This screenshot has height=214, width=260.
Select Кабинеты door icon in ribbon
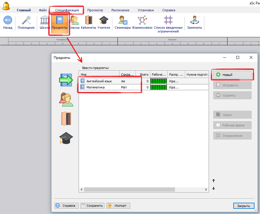tap(89, 21)
